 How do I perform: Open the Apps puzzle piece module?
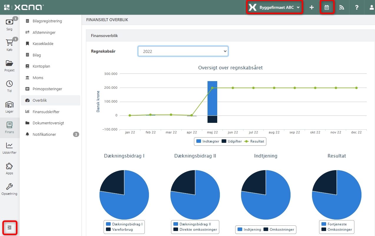point(9,169)
